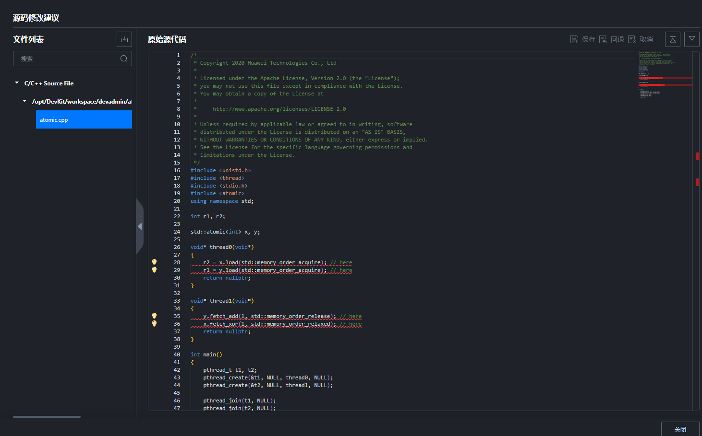Click the lightbulb on line 28
This screenshot has height=436, width=702.
point(154,262)
